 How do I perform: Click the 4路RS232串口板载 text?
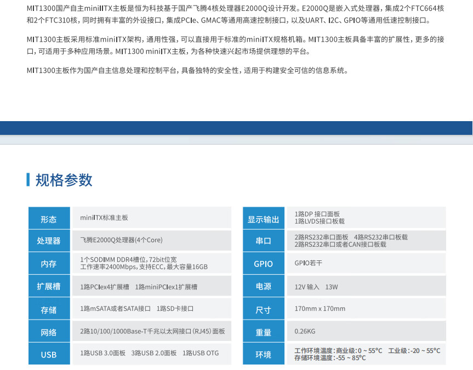point(381,237)
